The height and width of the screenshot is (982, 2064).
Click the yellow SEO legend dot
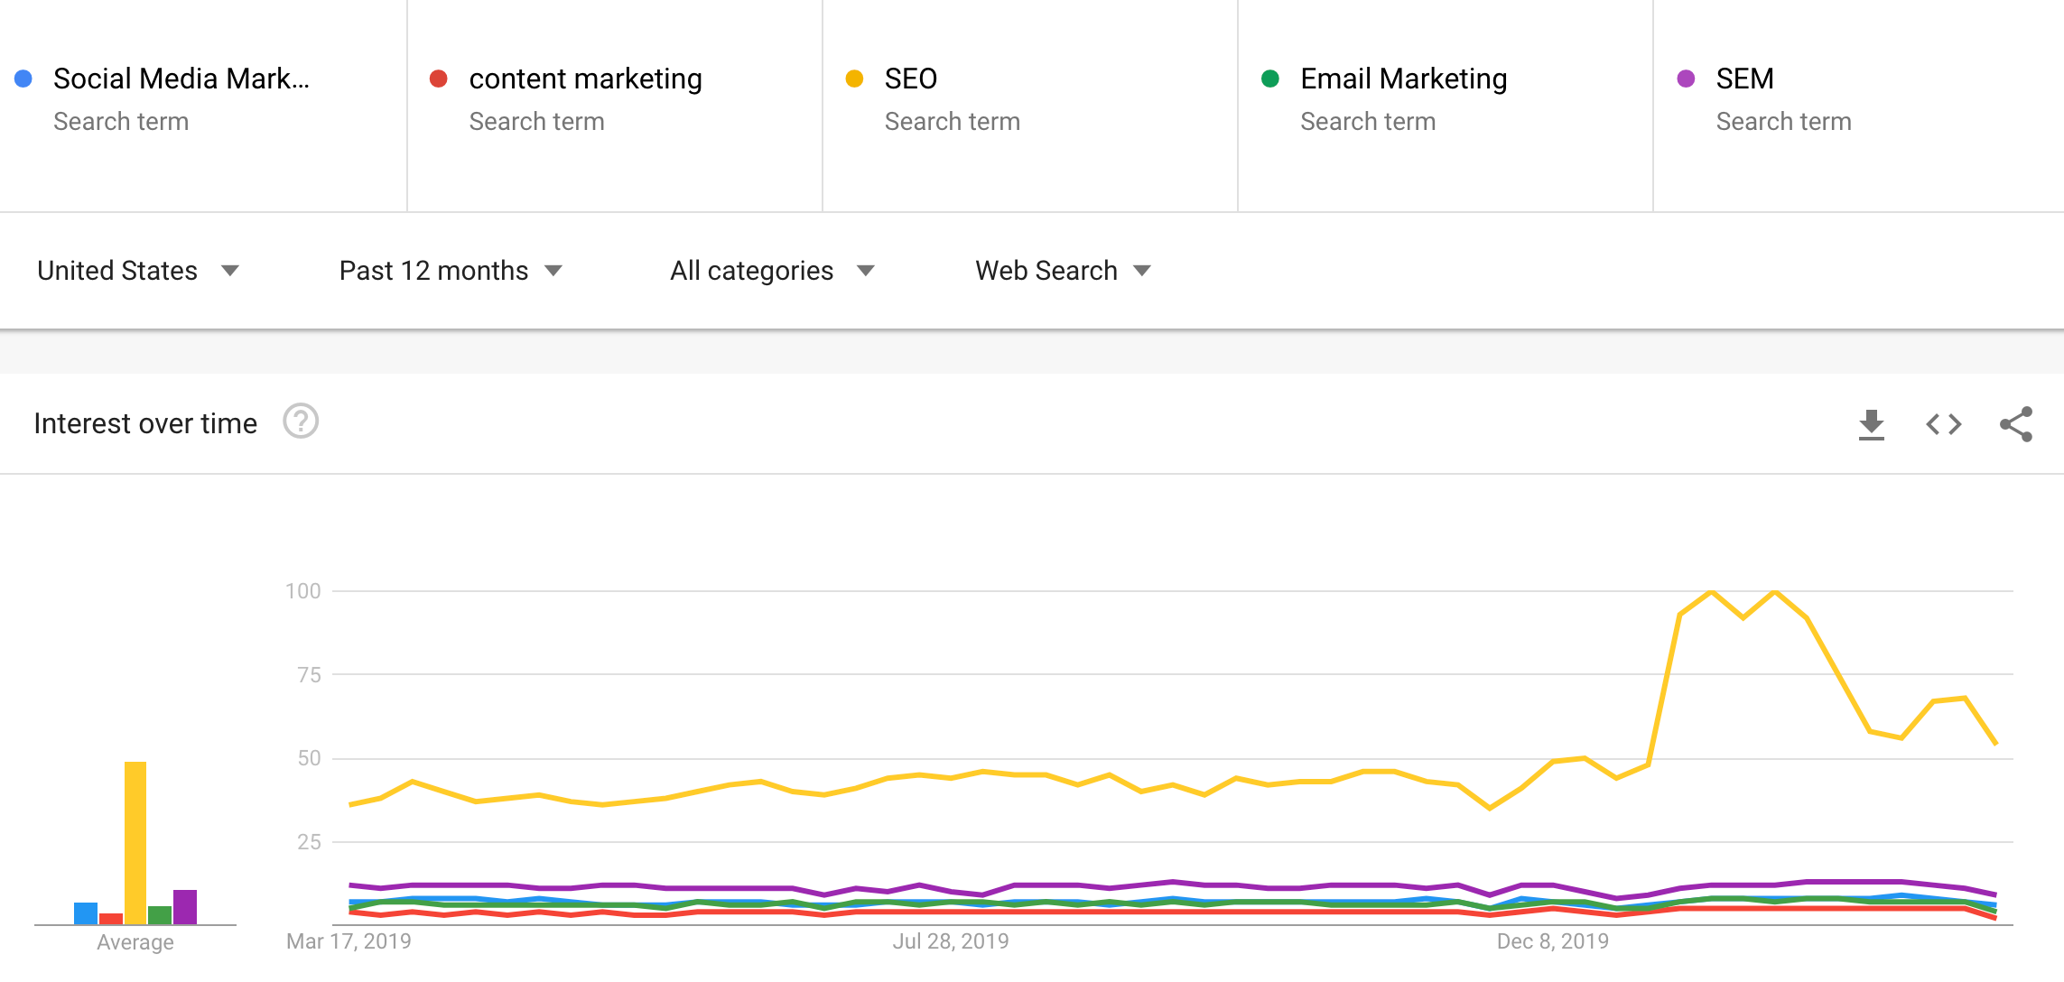(x=854, y=79)
